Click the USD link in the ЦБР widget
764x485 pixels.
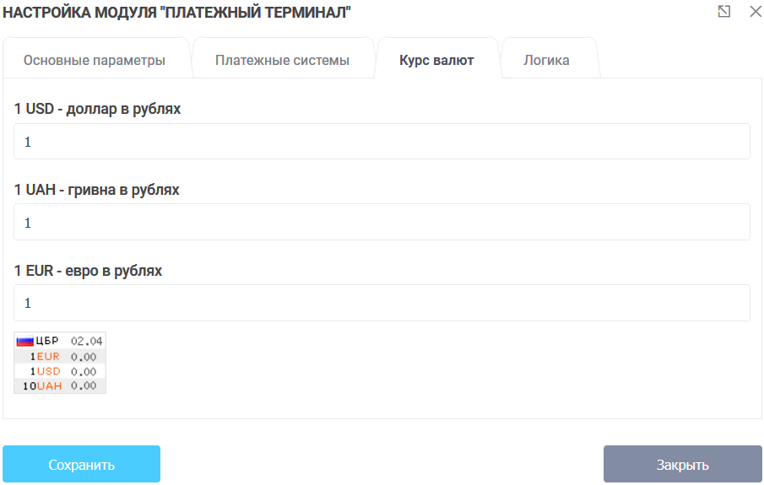48,371
